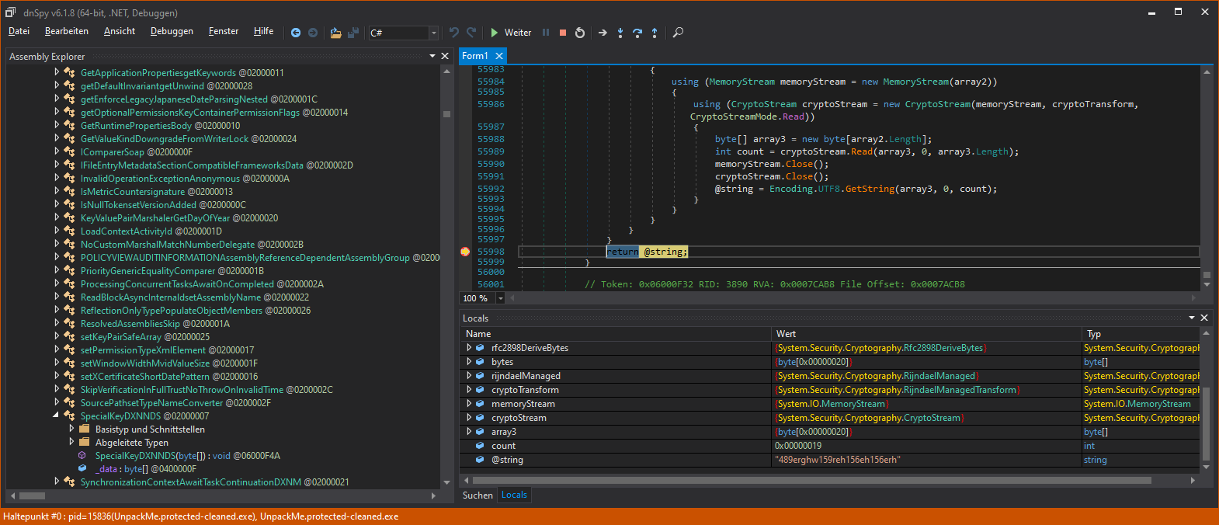Click the Step Out icon

(655, 33)
